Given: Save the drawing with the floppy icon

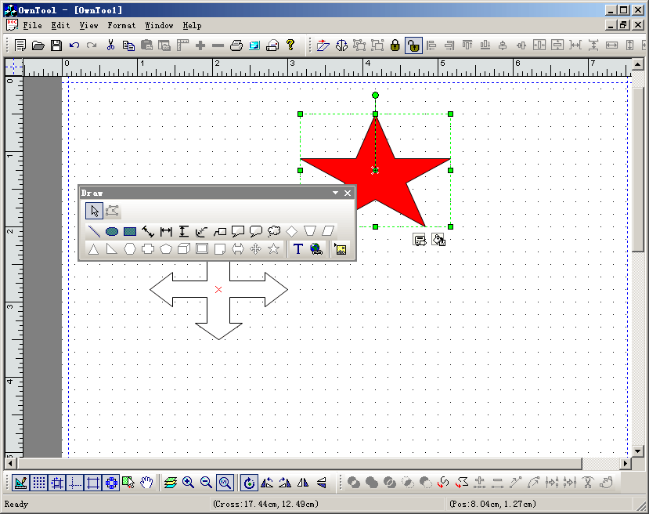Looking at the screenshot, I should coord(56,45).
